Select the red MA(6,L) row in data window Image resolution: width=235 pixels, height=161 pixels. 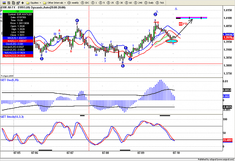18,41
